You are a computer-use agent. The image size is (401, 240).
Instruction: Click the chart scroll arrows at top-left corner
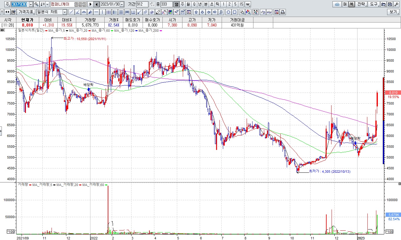coord(2,30)
